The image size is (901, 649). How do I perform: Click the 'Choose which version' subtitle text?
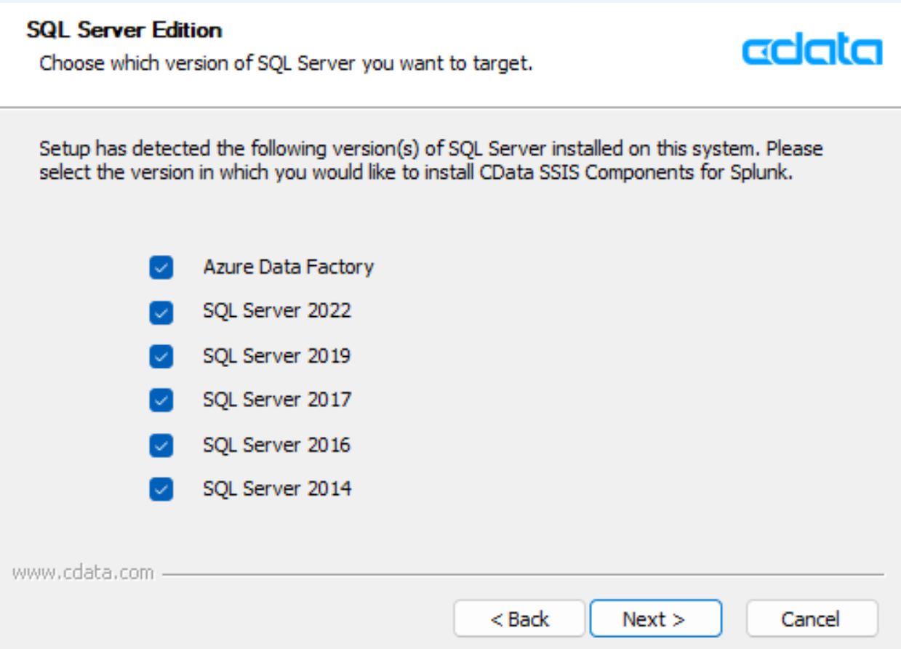point(286,63)
